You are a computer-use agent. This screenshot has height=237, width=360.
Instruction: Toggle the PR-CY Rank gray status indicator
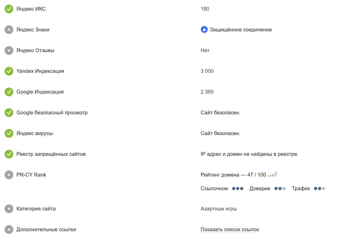(x=9, y=175)
